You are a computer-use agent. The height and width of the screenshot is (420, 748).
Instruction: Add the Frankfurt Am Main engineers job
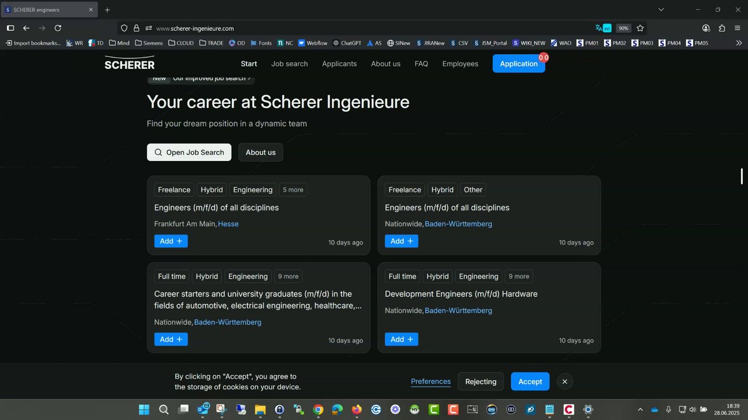click(x=171, y=241)
